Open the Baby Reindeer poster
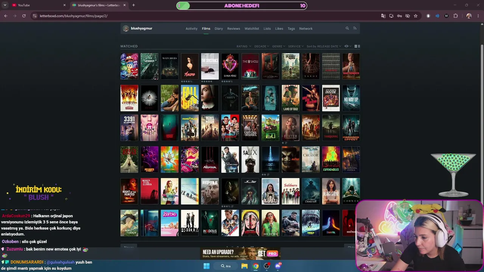The height and width of the screenshot is (272, 484). click(x=351, y=66)
